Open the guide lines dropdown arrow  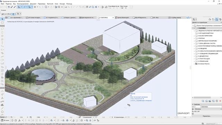[22, 7]
